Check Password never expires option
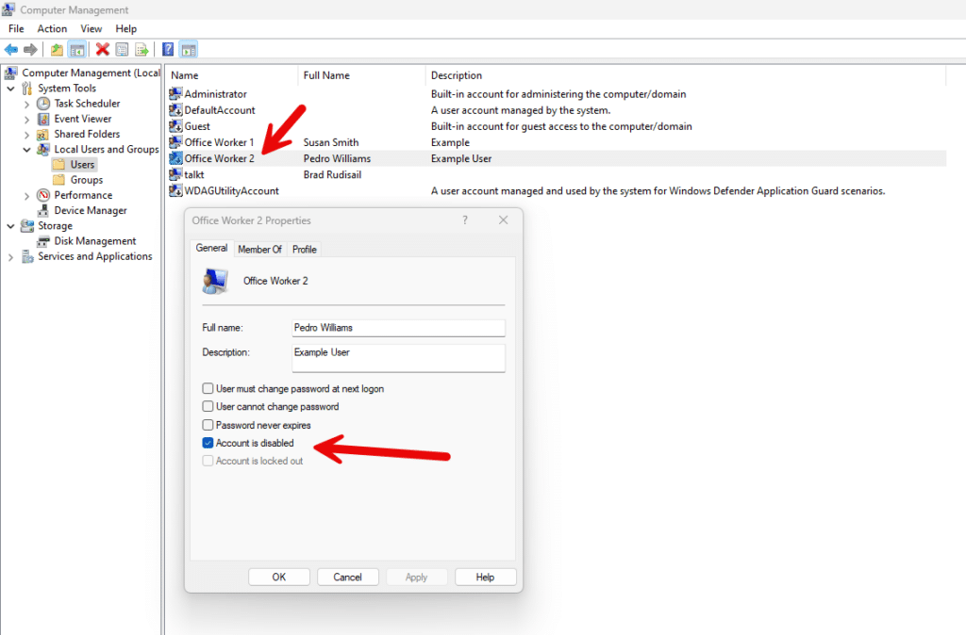966x635 pixels. pos(208,425)
